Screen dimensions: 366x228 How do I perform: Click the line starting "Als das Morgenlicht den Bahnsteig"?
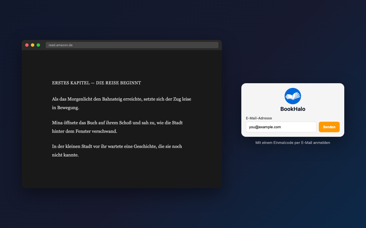[122, 99]
